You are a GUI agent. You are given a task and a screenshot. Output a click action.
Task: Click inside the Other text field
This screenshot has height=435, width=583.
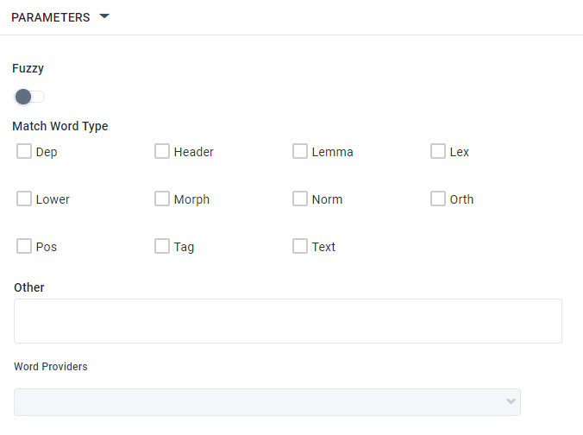pos(287,321)
